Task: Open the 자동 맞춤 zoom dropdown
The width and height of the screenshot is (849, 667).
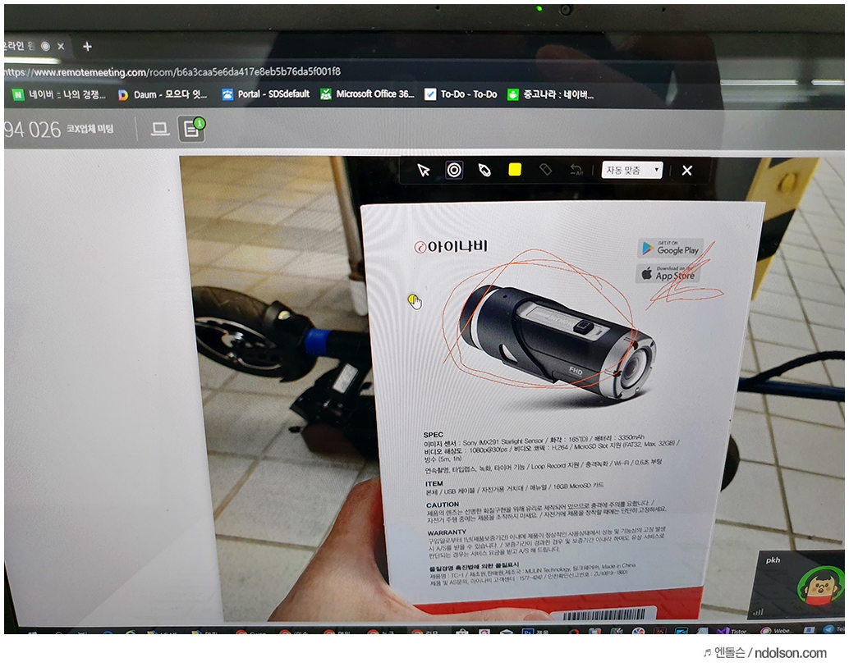Action: coord(632,171)
